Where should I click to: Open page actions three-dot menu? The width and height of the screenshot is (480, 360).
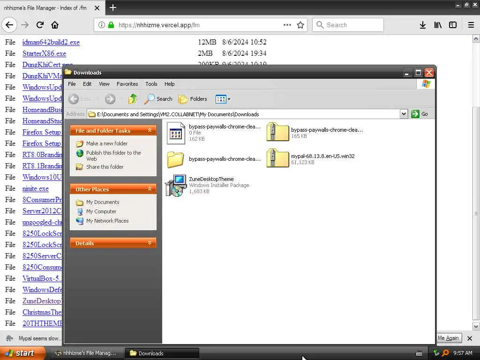[x=287, y=25]
